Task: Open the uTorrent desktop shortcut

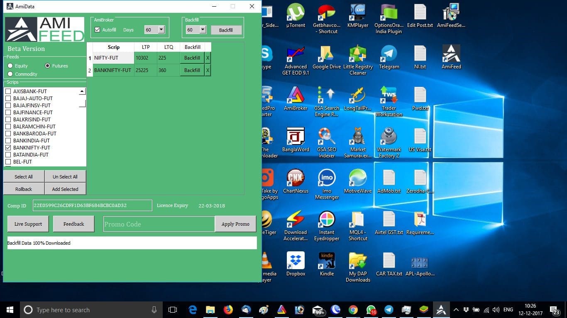Action: coord(296,16)
